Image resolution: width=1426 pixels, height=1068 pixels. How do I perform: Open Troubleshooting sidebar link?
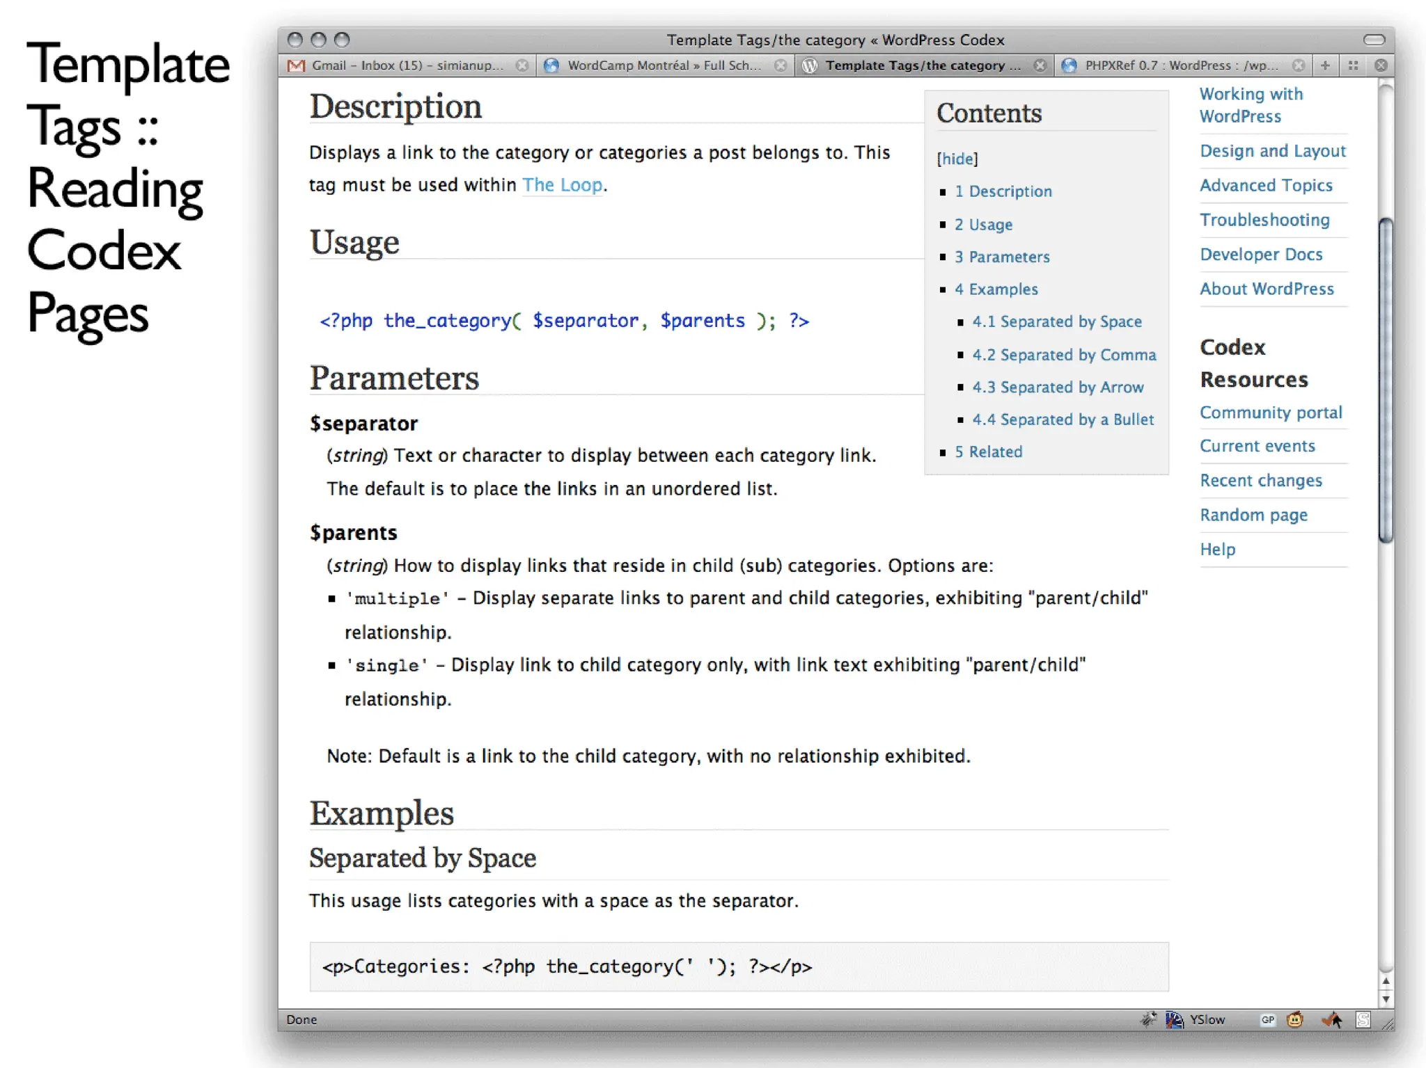pos(1264,220)
